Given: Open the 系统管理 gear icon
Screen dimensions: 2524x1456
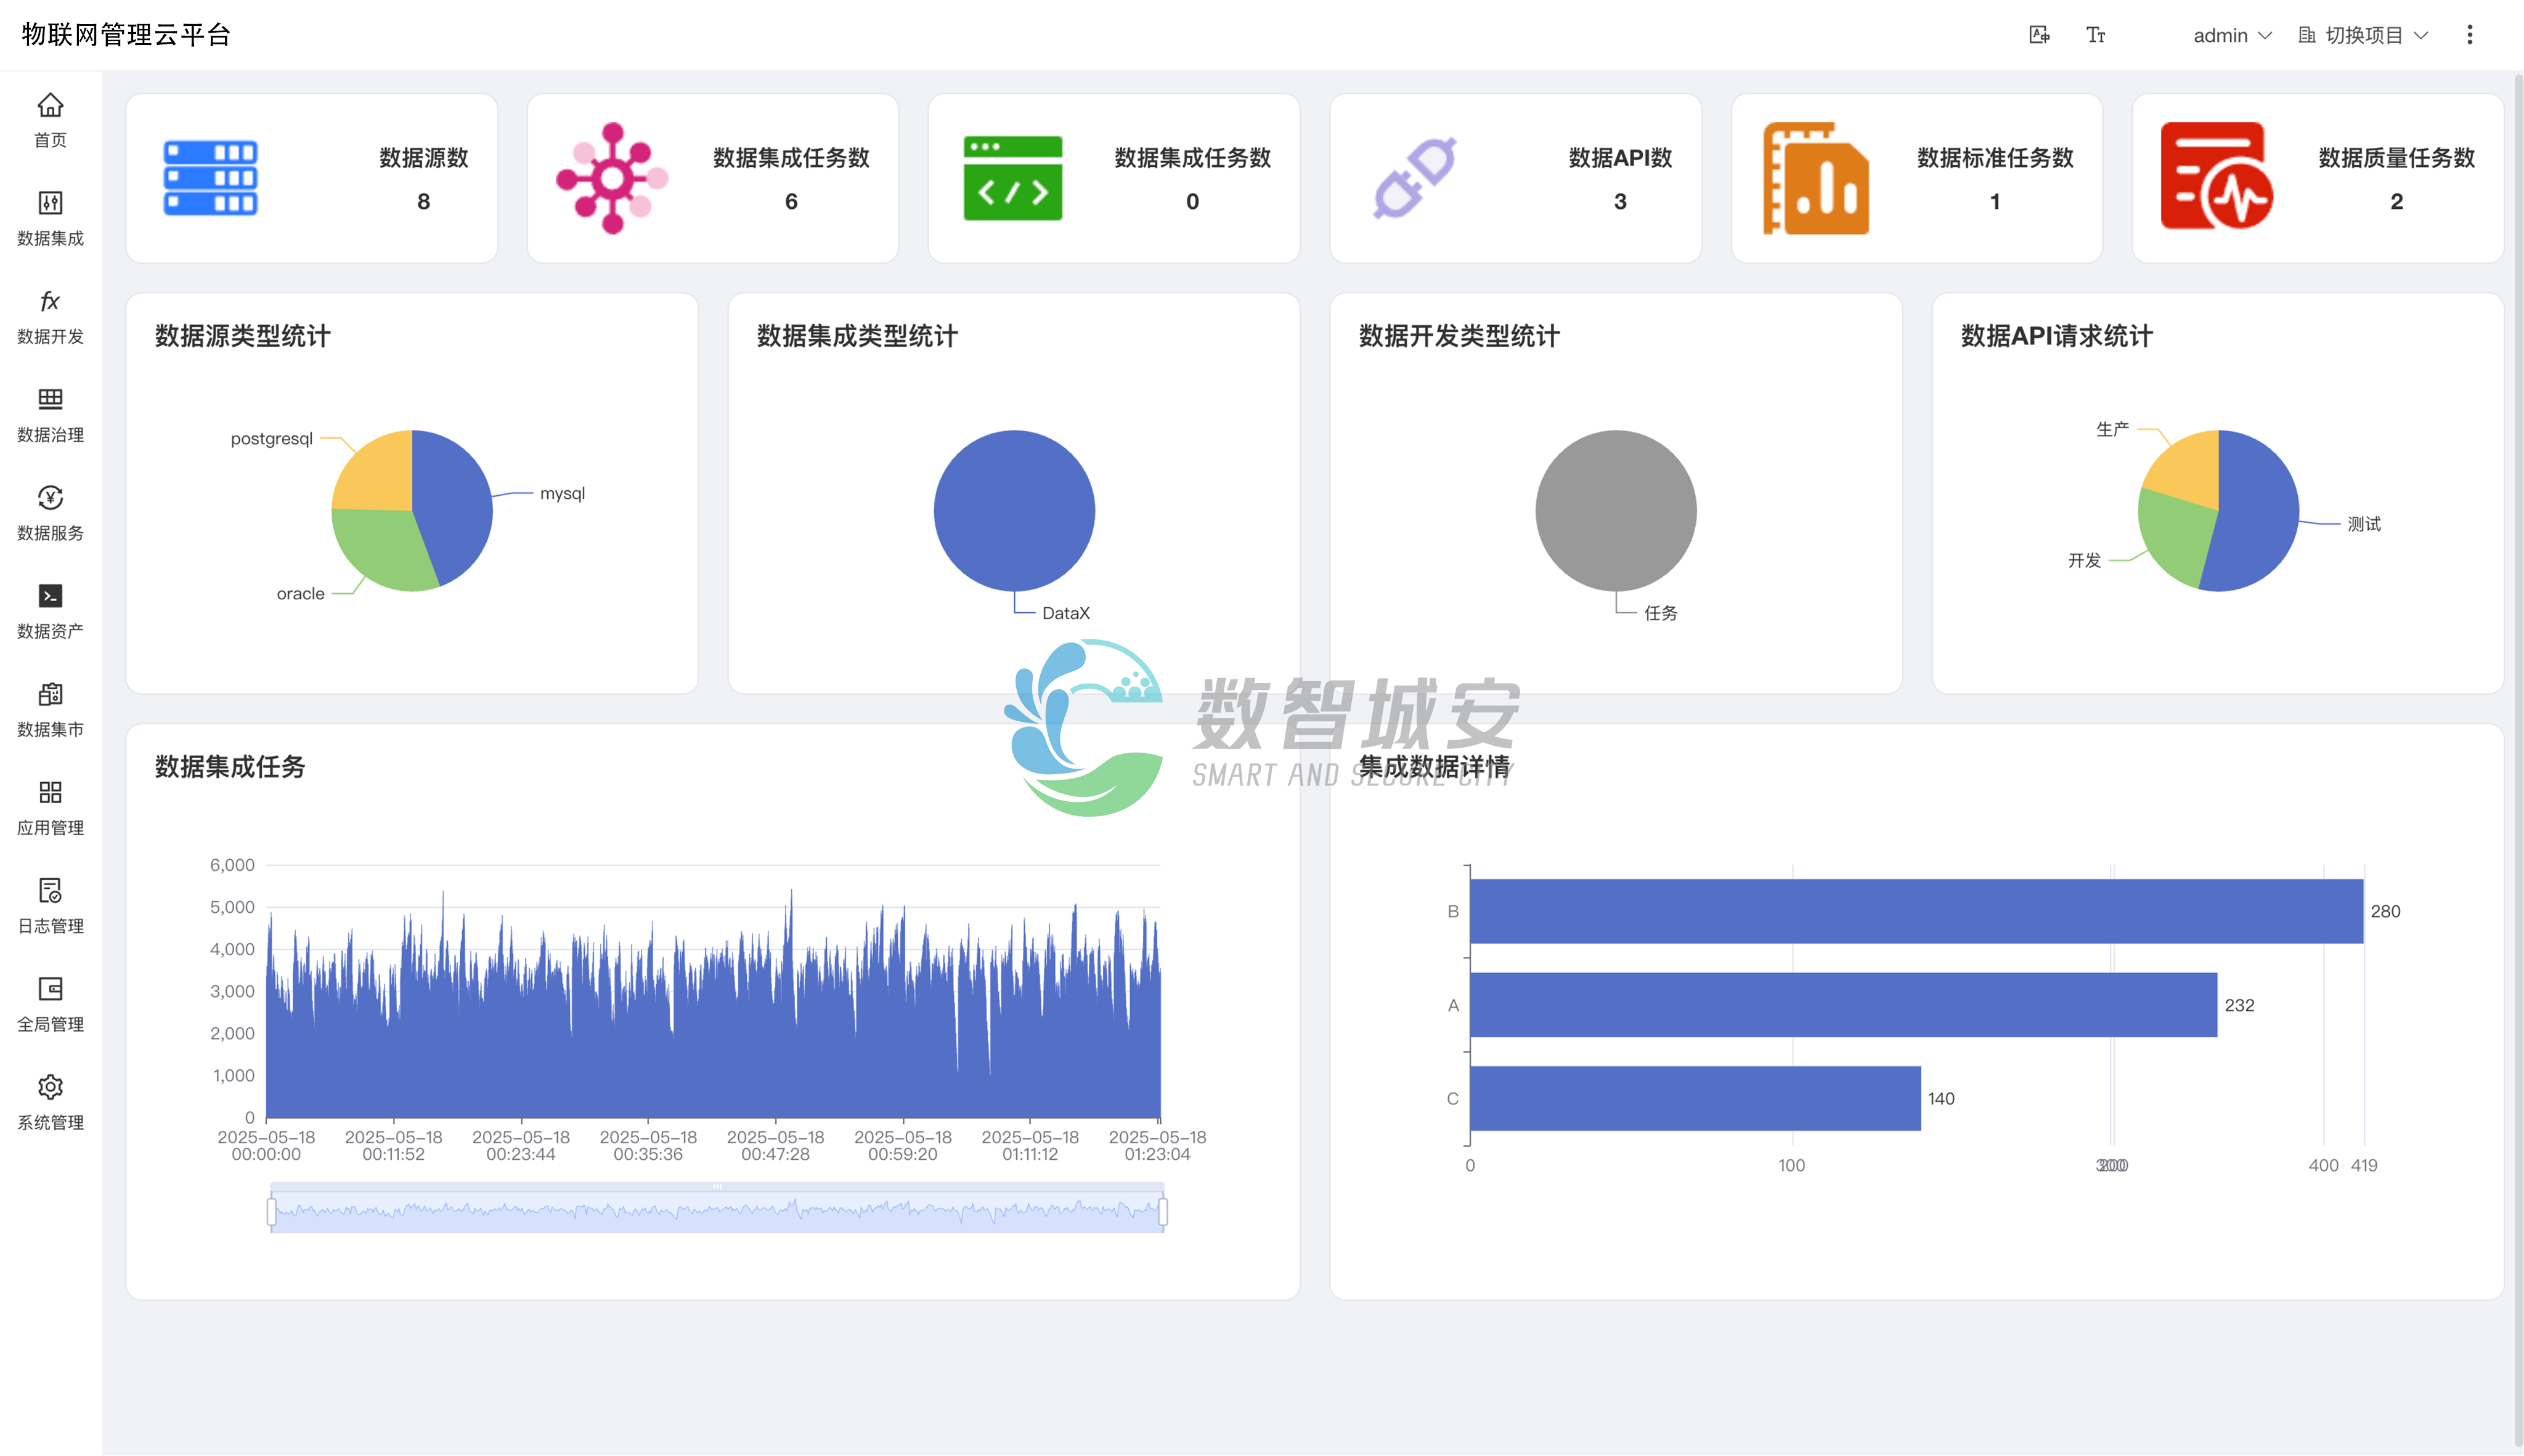Looking at the screenshot, I should point(50,1087).
